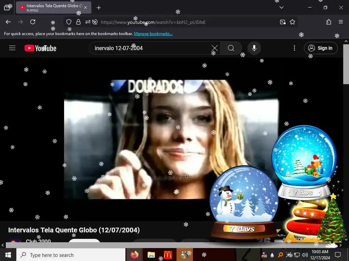Open the volume control in system tray

coord(305,255)
